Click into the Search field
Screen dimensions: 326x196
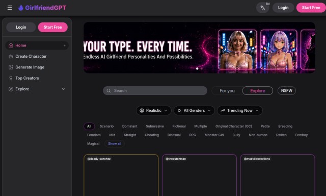(155, 91)
